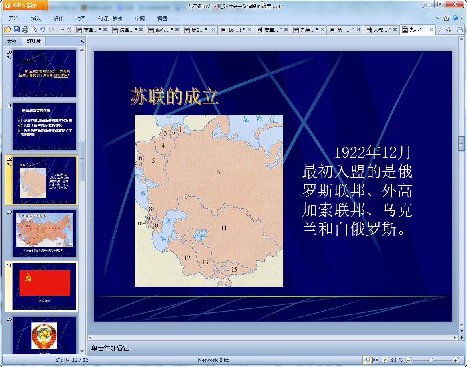Print using the printer icon

coord(25,30)
